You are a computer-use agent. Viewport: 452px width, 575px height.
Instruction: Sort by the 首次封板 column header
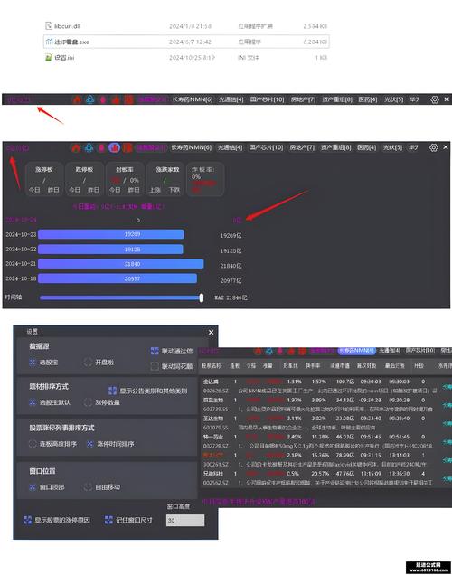(367, 365)
